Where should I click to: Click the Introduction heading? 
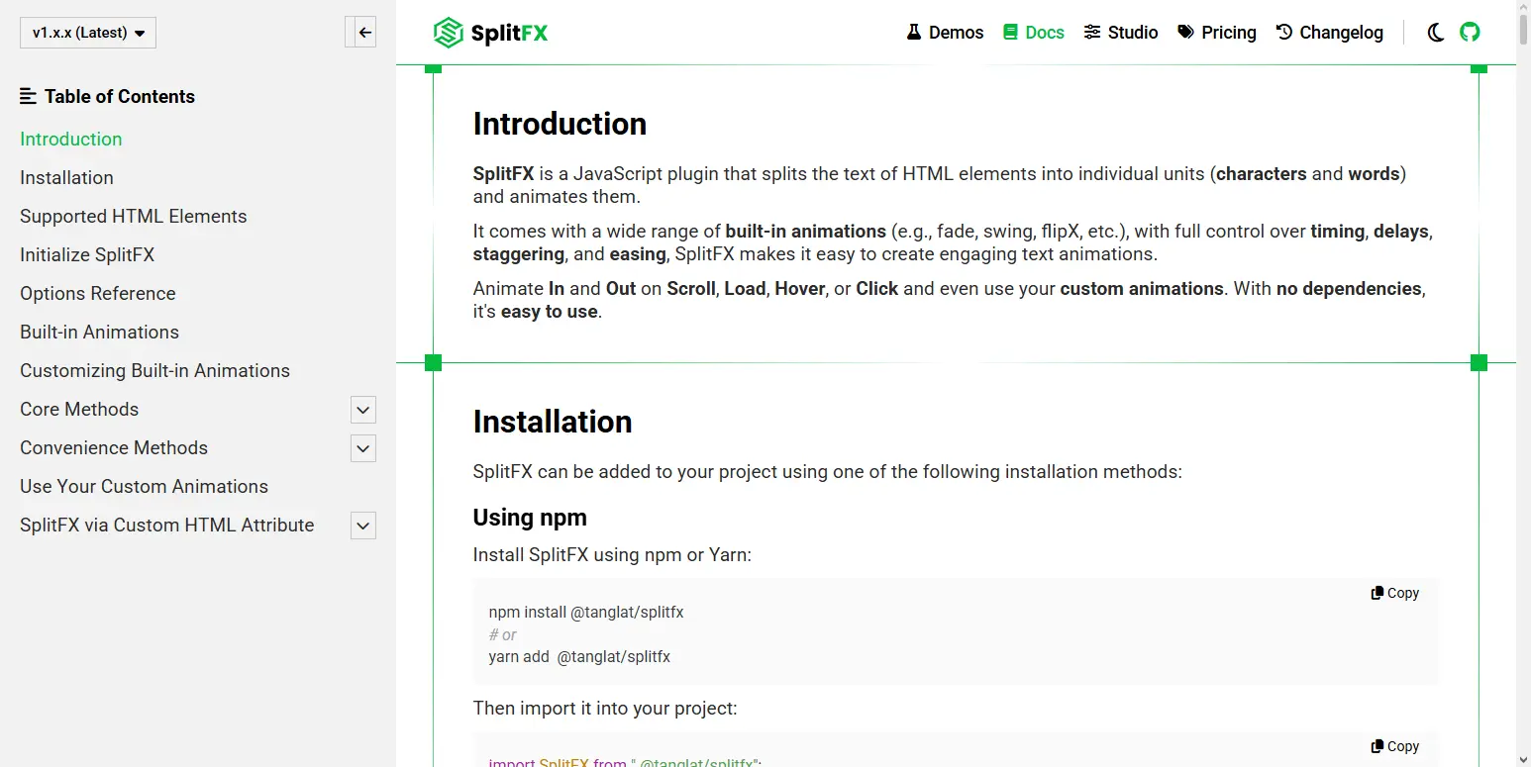(x=560, y=124)
